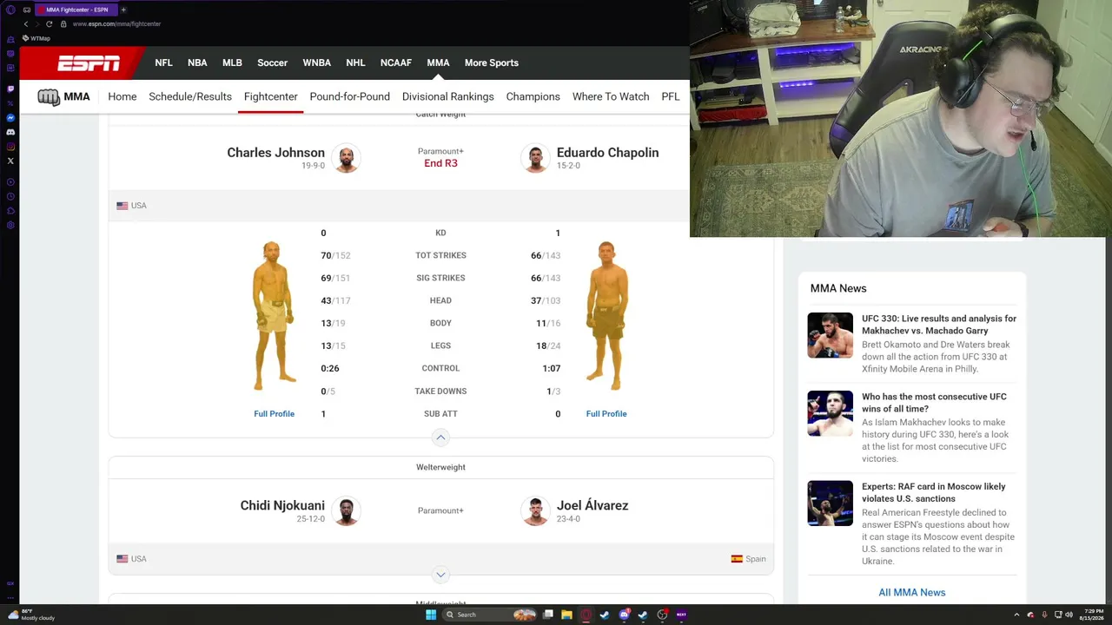The height and width of the screenshot is (625, 1112).
Task: Open a new browser tab
Action: (x=123, y=10)
